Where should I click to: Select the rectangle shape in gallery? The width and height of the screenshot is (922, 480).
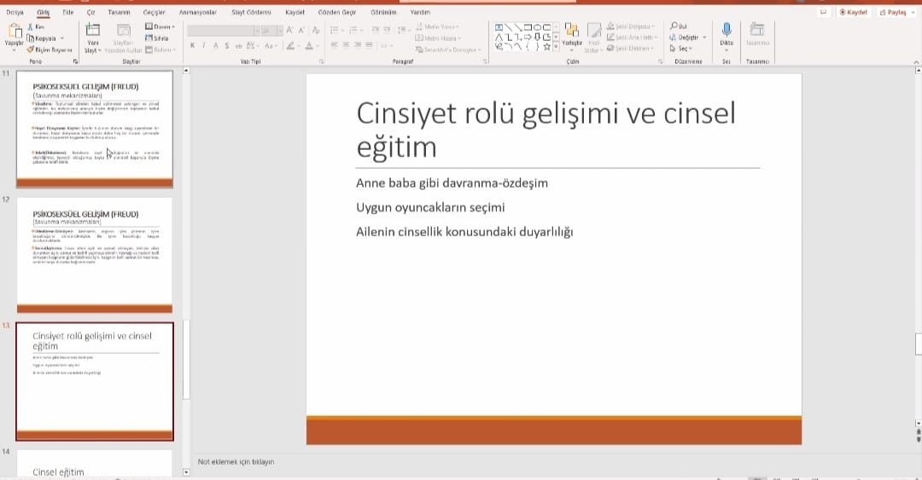pyautogui.click(x=528, y=27)
